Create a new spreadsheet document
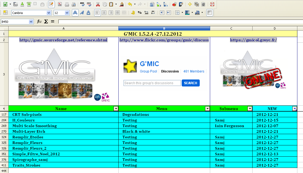Viewport: 303px width, 173px height. [5, 4]
